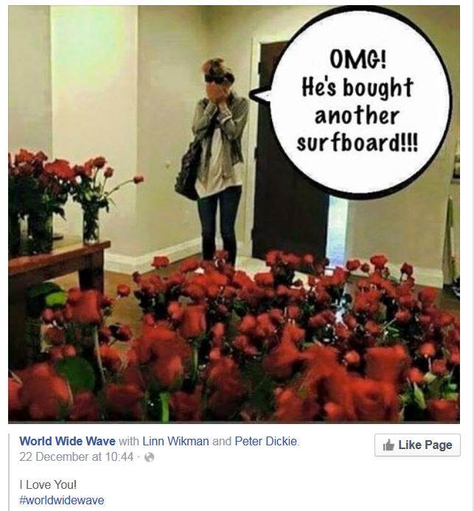Open the roses meme photo
The width and height of the screenshot is (474, 511).
234,215
